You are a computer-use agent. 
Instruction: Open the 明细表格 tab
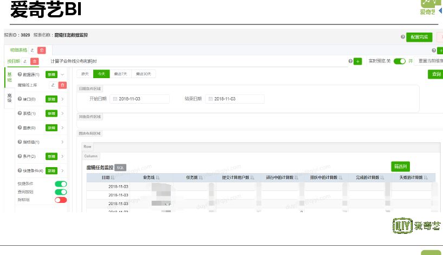[18, 50]
